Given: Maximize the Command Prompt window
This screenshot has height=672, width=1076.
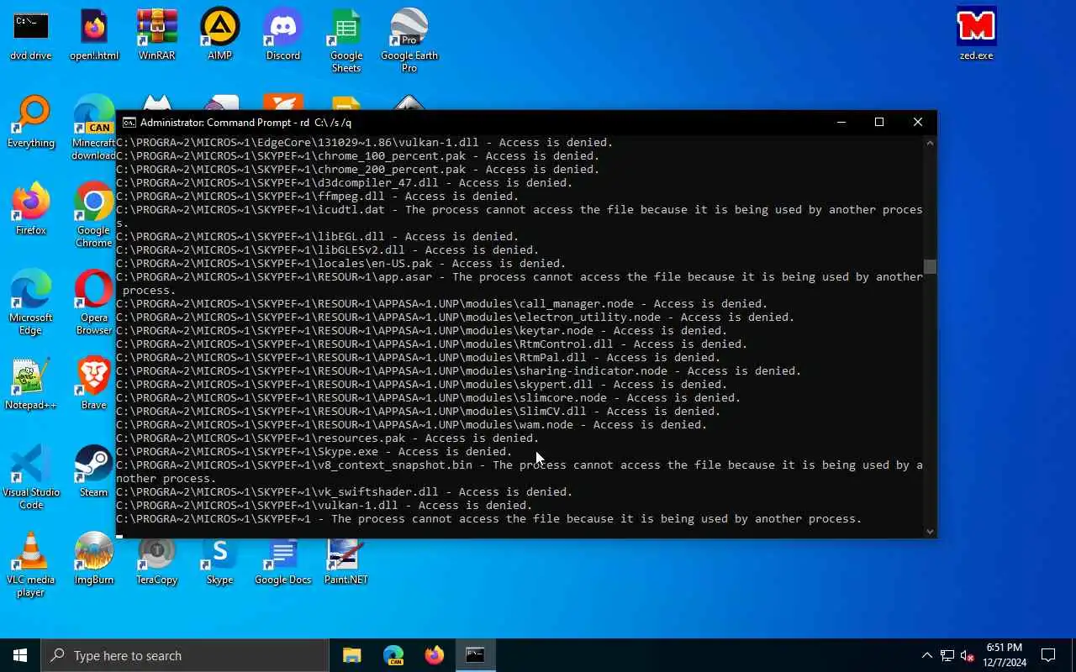Looking at the screenshot, I should point(879,123).
